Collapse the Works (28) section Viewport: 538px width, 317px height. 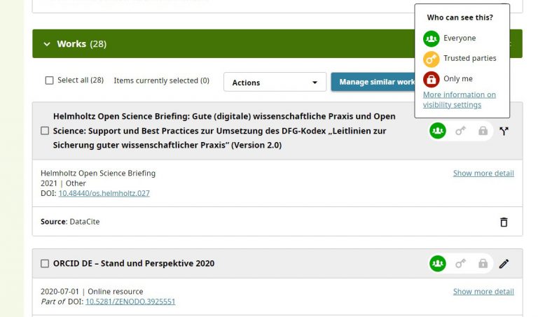tap(47, 44)
